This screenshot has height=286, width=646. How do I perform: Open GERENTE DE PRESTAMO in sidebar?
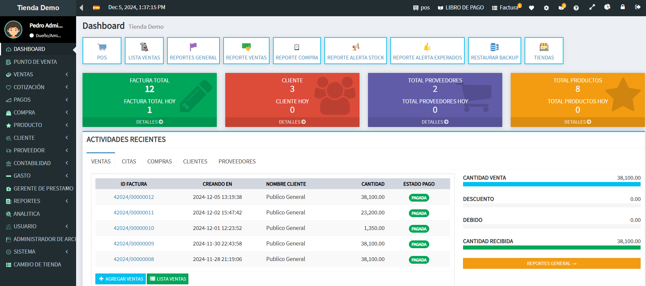point(38,188)
